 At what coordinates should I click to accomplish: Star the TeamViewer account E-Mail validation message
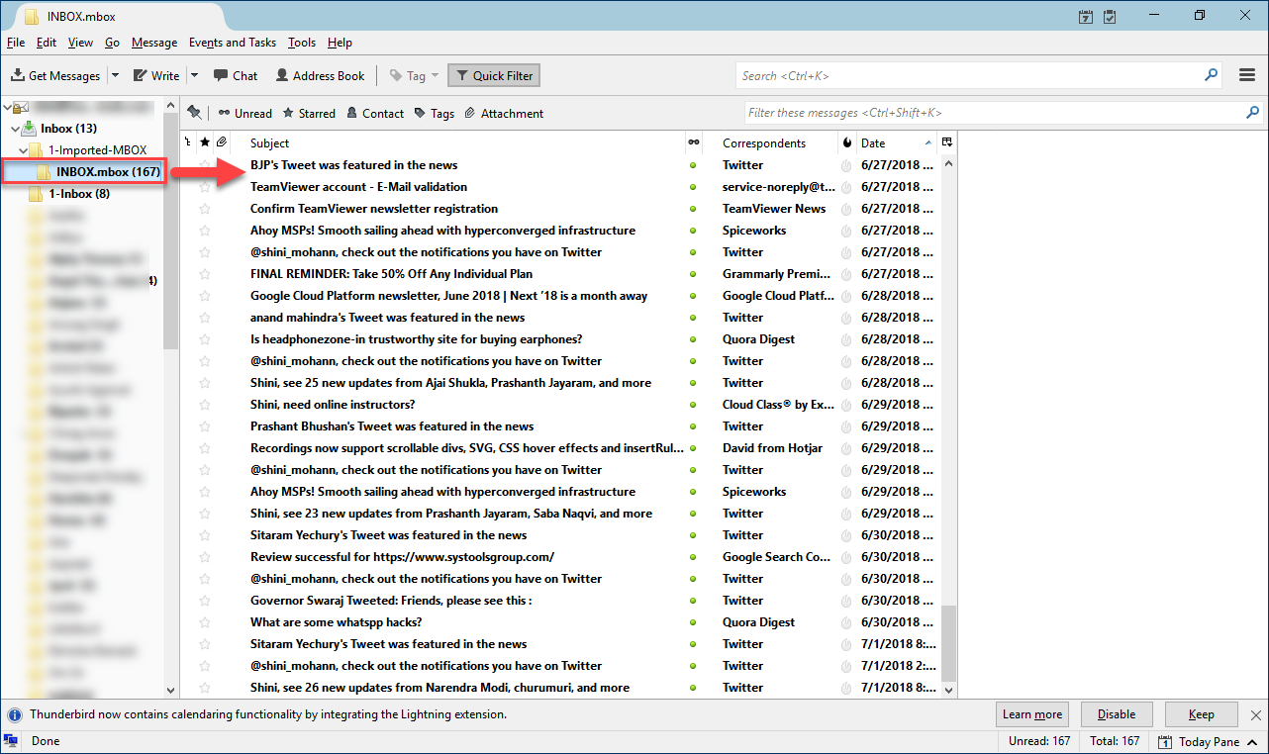click(205, 187)
